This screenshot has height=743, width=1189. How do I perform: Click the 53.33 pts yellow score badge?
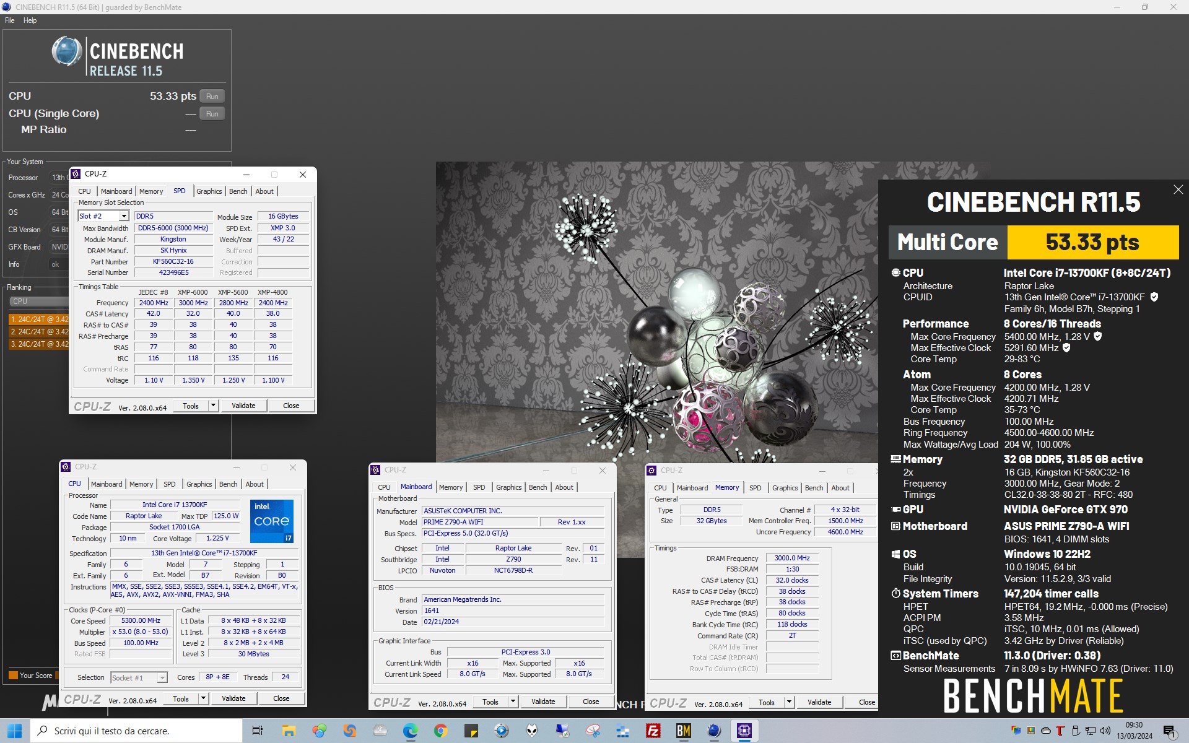tap(1092, 242)
